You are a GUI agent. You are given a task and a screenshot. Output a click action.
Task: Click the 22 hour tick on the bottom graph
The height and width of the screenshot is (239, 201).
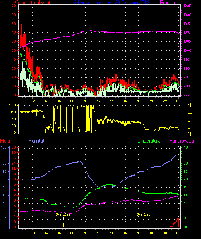point(165,233)
